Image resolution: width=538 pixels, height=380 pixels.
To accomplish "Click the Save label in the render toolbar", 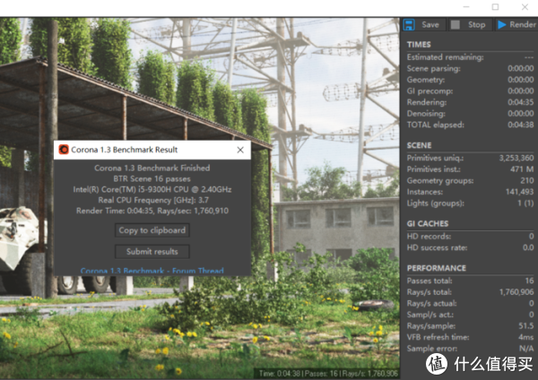I will [x=430, y=25].
